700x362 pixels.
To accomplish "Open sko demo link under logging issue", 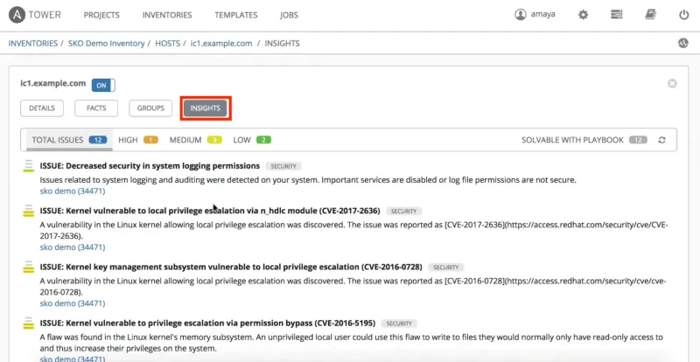I will click(73, 191).
